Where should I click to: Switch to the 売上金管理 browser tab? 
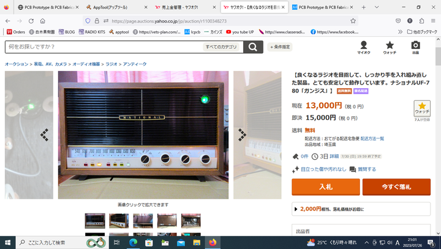(x=186, y=7)
